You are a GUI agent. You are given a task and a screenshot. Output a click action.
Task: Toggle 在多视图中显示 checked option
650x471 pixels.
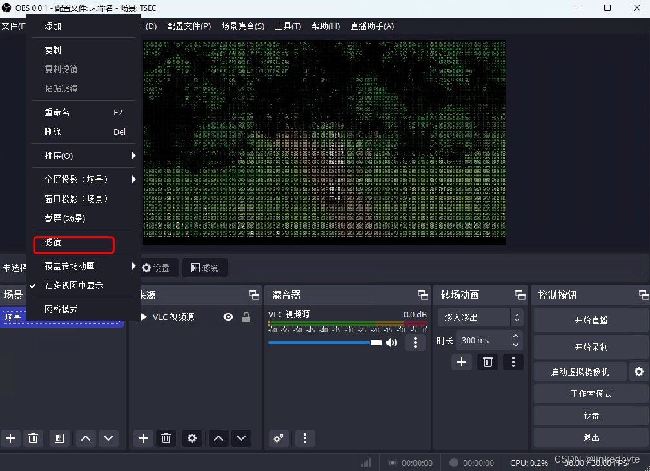(84, 285)
